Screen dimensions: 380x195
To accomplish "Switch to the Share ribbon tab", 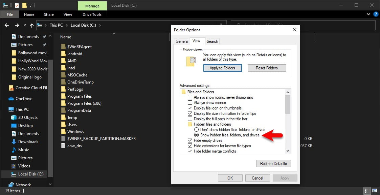I will coord(49,14).
